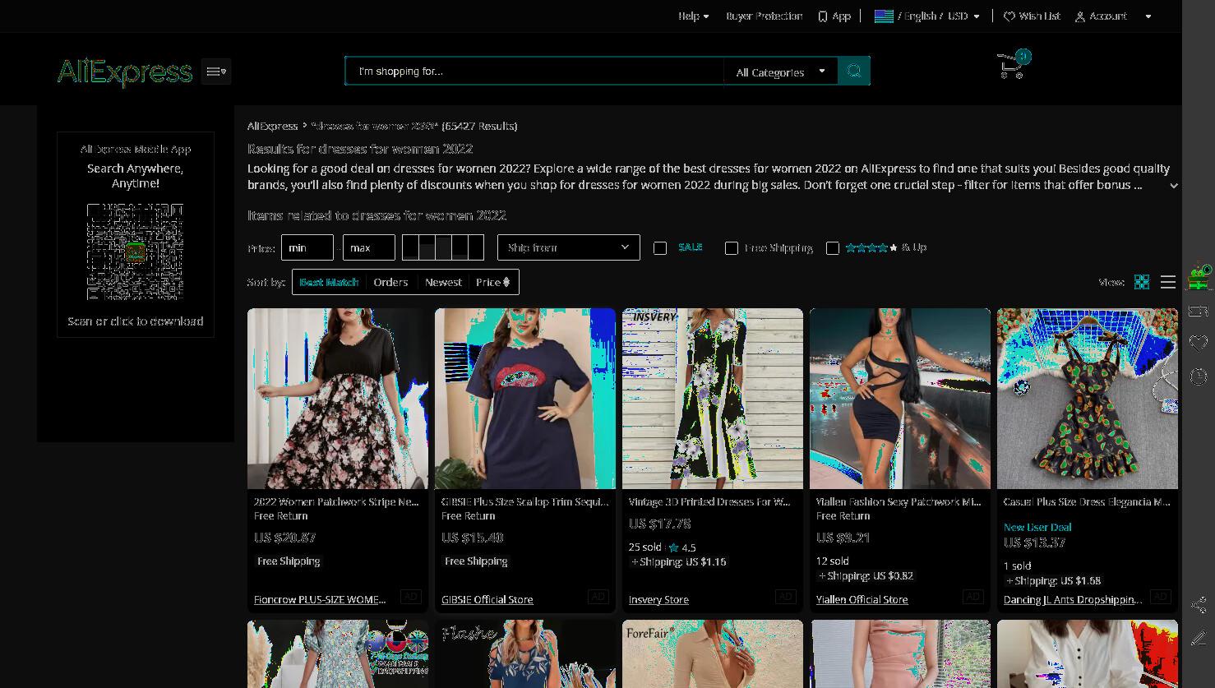This screenshot has height=688, width=1215.
Task: Click the AD badge on GIBSIE item
Action: click(x=598, y=597)
